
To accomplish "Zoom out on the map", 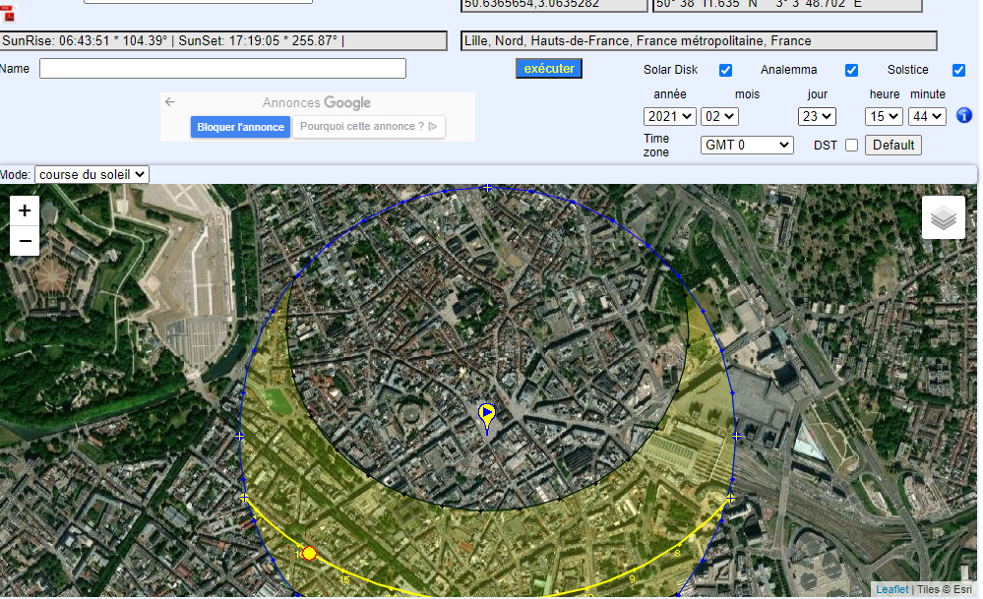I will 25,241.
